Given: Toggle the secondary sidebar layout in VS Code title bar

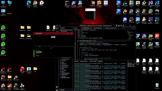Looking at the screenshot, I should [x=121, y=26].
